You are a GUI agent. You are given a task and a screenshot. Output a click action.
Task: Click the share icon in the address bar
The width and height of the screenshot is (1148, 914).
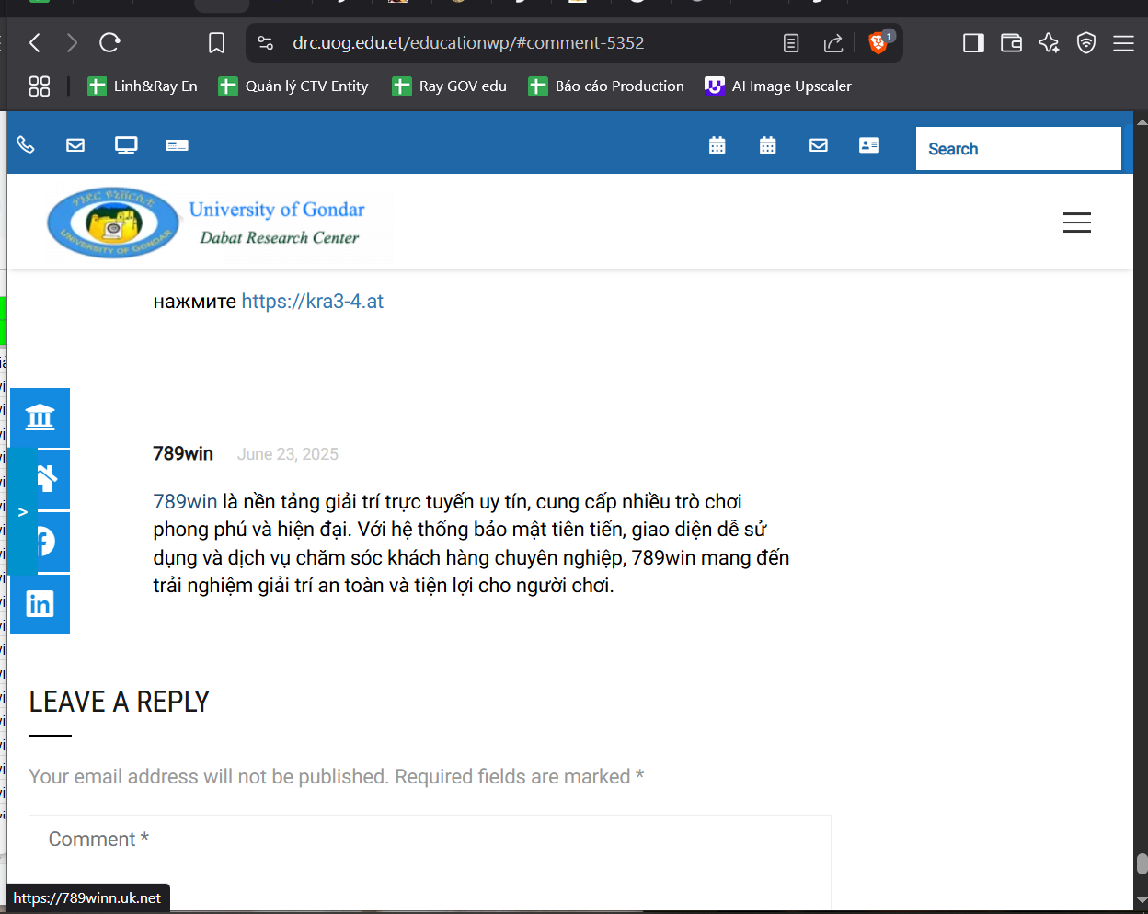[x=833, y=42]
